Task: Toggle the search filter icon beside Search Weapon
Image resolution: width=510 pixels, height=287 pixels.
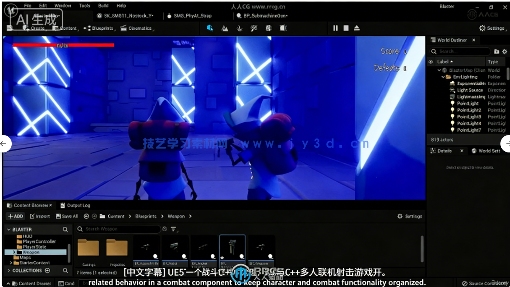Action: (174, 229)
